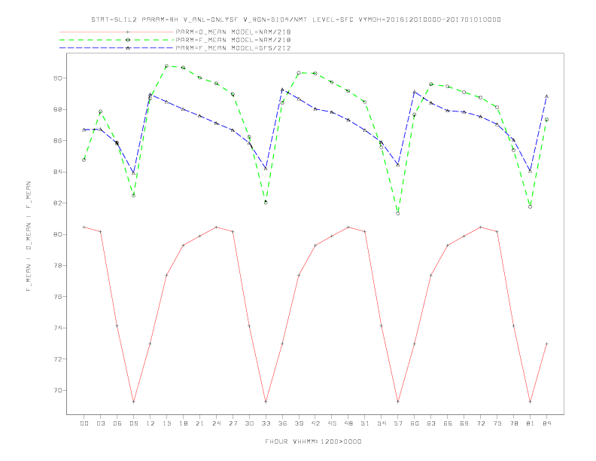Click x-axis tick label 72
Screen dimensions: 596x461
coord(481,423)
